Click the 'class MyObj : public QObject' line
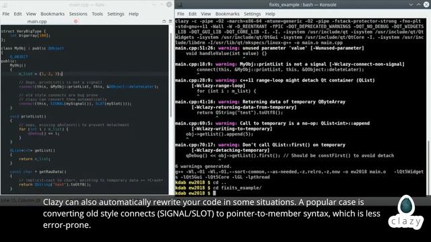The height and width of the screenshot is (242, 431). tap(32, 48)
